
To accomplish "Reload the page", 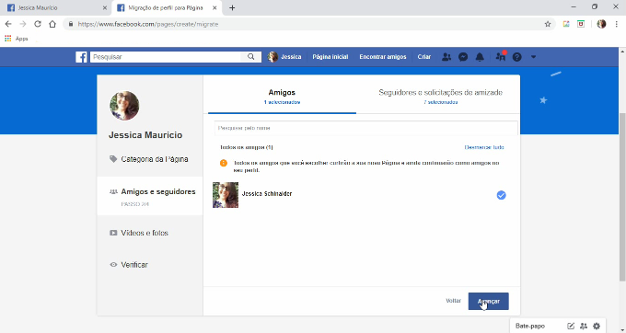I will 38,24.
